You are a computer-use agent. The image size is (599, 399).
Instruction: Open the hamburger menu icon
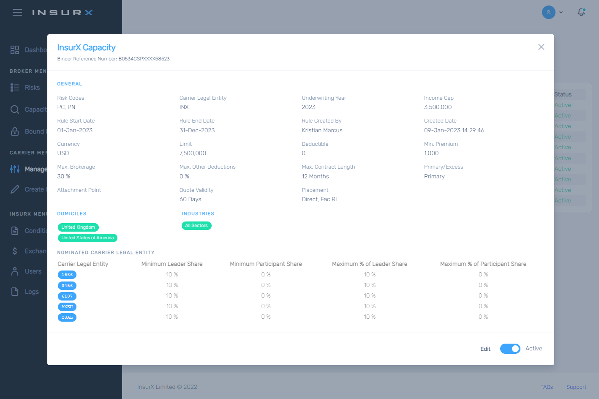tap(17, 12)
